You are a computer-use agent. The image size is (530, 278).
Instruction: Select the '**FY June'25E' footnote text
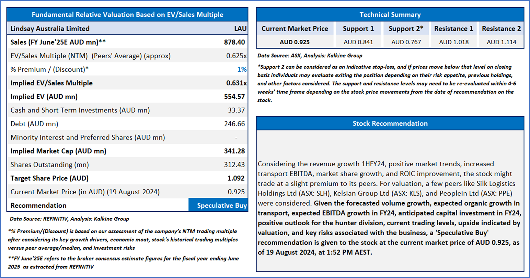pos(124,263)
